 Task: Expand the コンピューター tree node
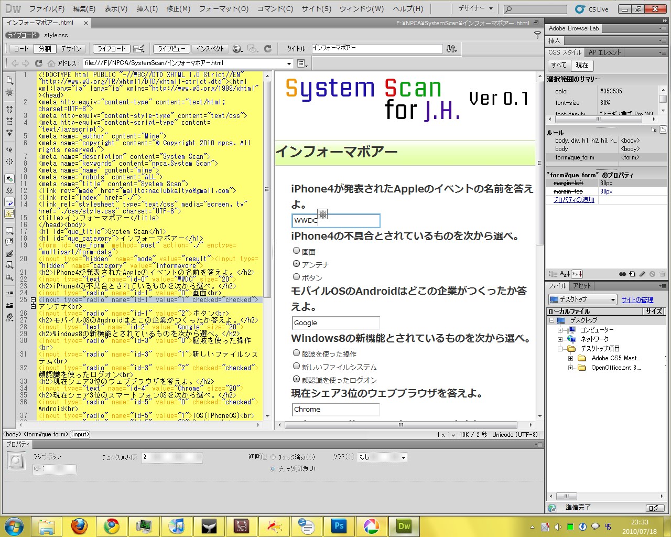click(x=560, y=330)
